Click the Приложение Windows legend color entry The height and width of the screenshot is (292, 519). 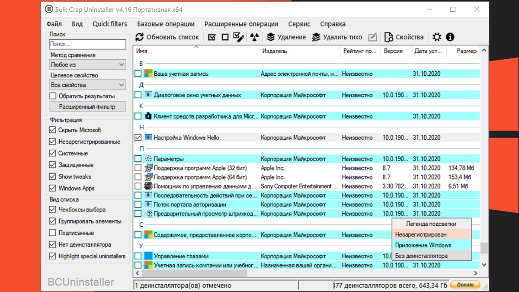[x=431, y=245]
